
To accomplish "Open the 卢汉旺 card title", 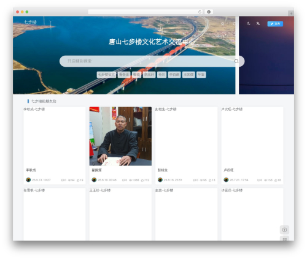I will coord(228,170).
